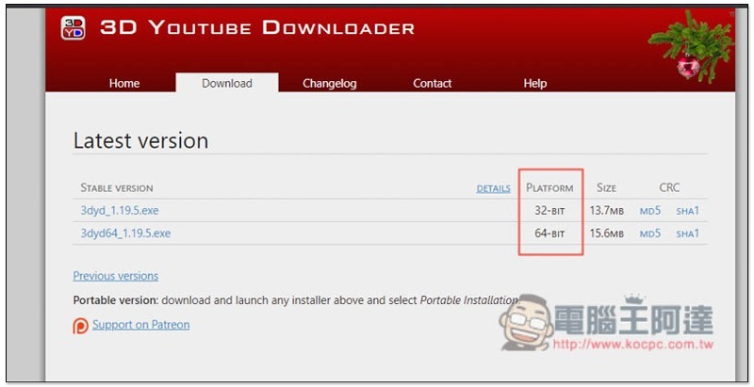This screenshot has width=754, height=387.
Task: Click the Latest version heading
Action: tap(140, 141)
